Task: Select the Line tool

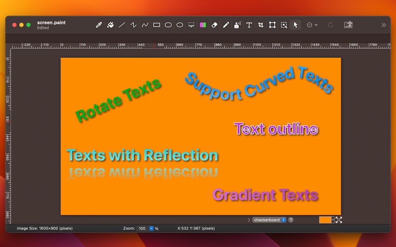Action: coord(122,25)
